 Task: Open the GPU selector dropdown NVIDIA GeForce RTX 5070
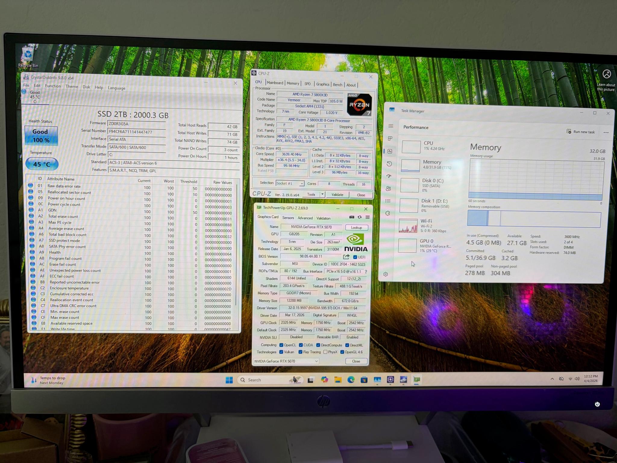(x=286, y=361)
